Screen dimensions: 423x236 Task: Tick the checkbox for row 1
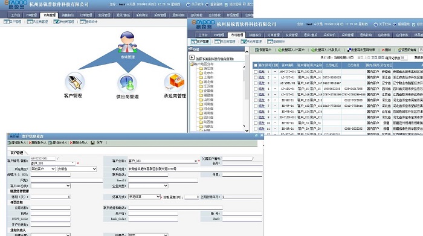click(x=255, y=72)
